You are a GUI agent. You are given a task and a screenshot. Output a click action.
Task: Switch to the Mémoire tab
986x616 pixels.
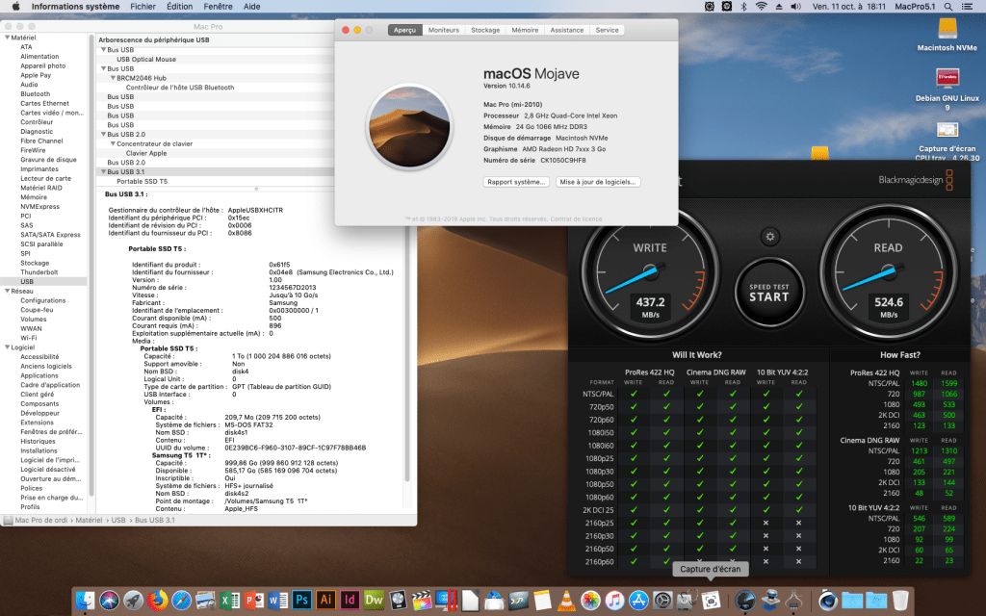tap(525, 30)
